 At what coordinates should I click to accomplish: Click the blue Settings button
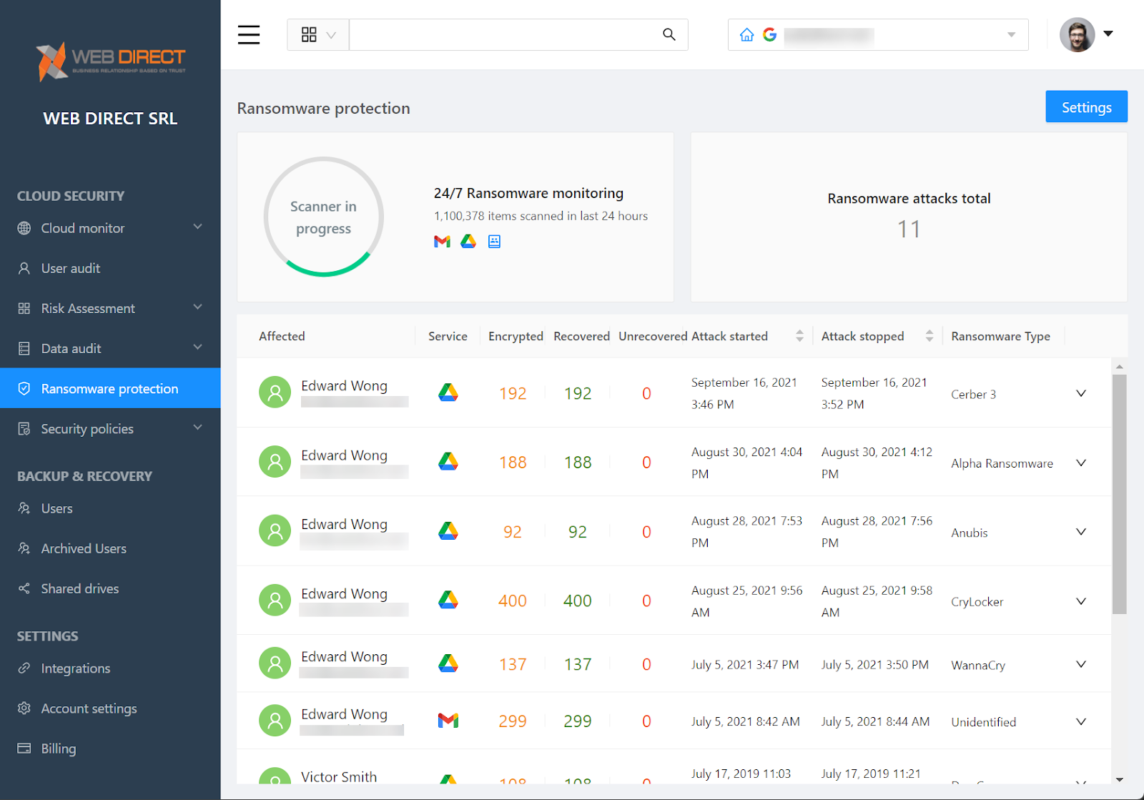pyautogui.click(x=1085, y=107)
